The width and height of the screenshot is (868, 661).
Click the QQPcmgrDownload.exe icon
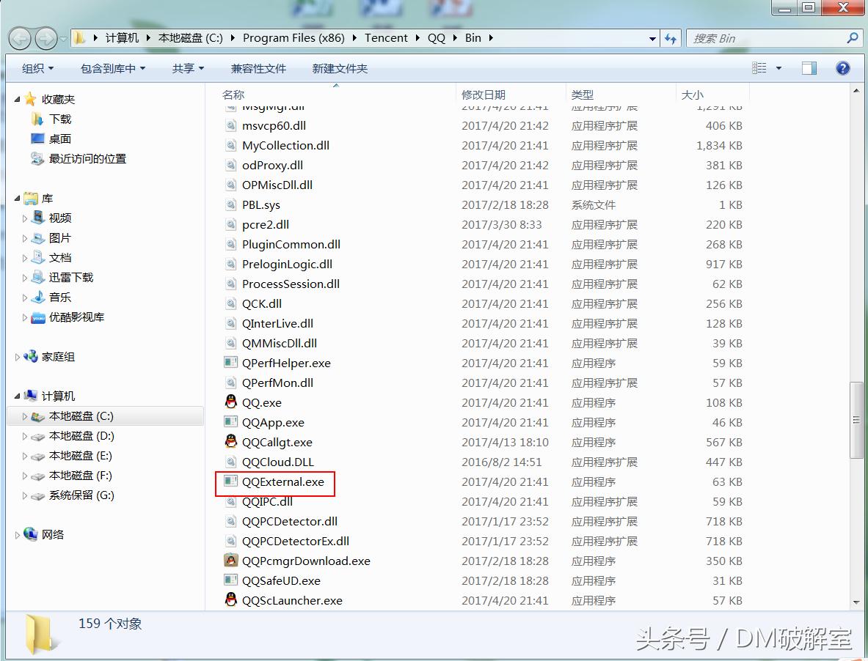click(x=231, y=561)
